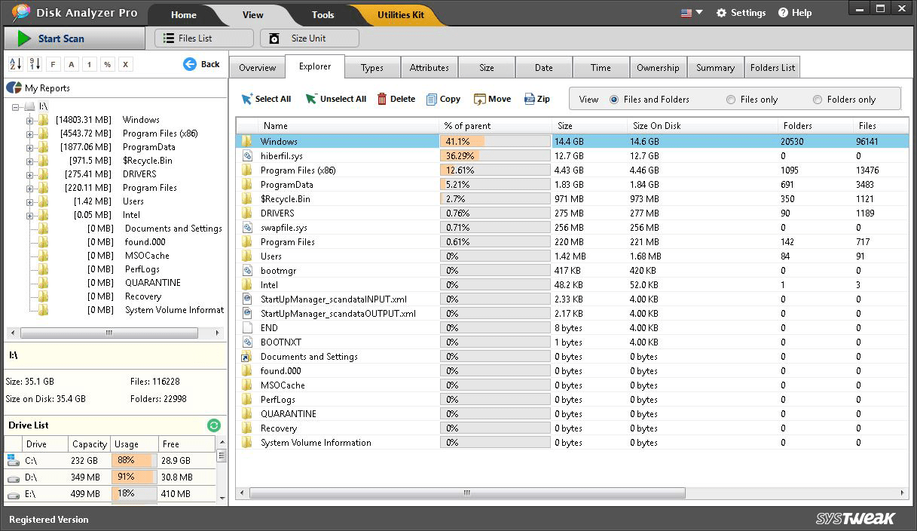Click the Windows 41.1% usage bar
The width and height of the screenshot is (917, 531).
495,141
